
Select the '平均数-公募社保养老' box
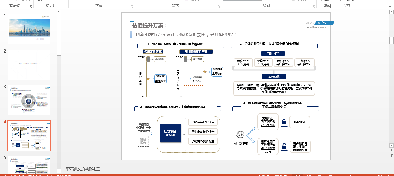[304, 63]
